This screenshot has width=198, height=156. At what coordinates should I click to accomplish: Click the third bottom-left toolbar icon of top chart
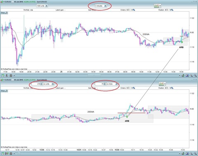[11, 75]
